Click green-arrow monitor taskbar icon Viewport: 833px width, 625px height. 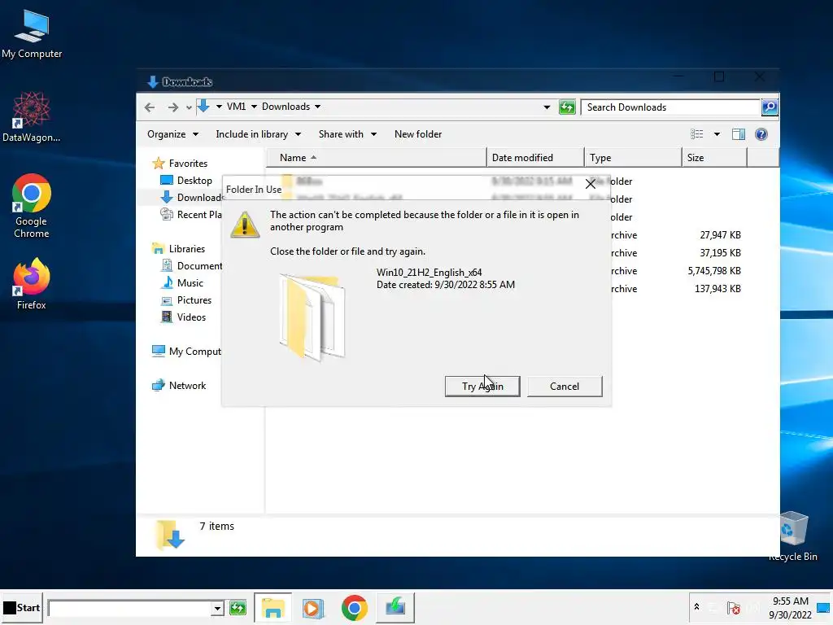tap(395, 608)
